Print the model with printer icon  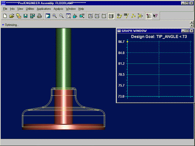(x=39, y=16)
